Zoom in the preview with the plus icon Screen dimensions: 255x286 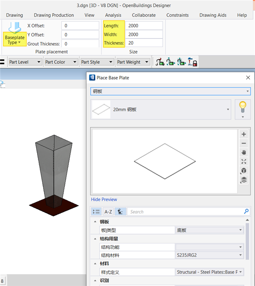[244, 134]
